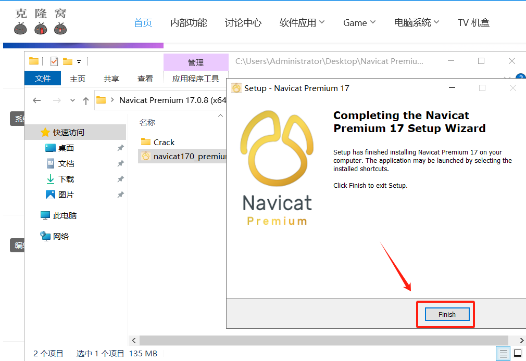The image size is (526, 361).
Task: Open the recent locations dropdown chevron
Action: (72, 100)
